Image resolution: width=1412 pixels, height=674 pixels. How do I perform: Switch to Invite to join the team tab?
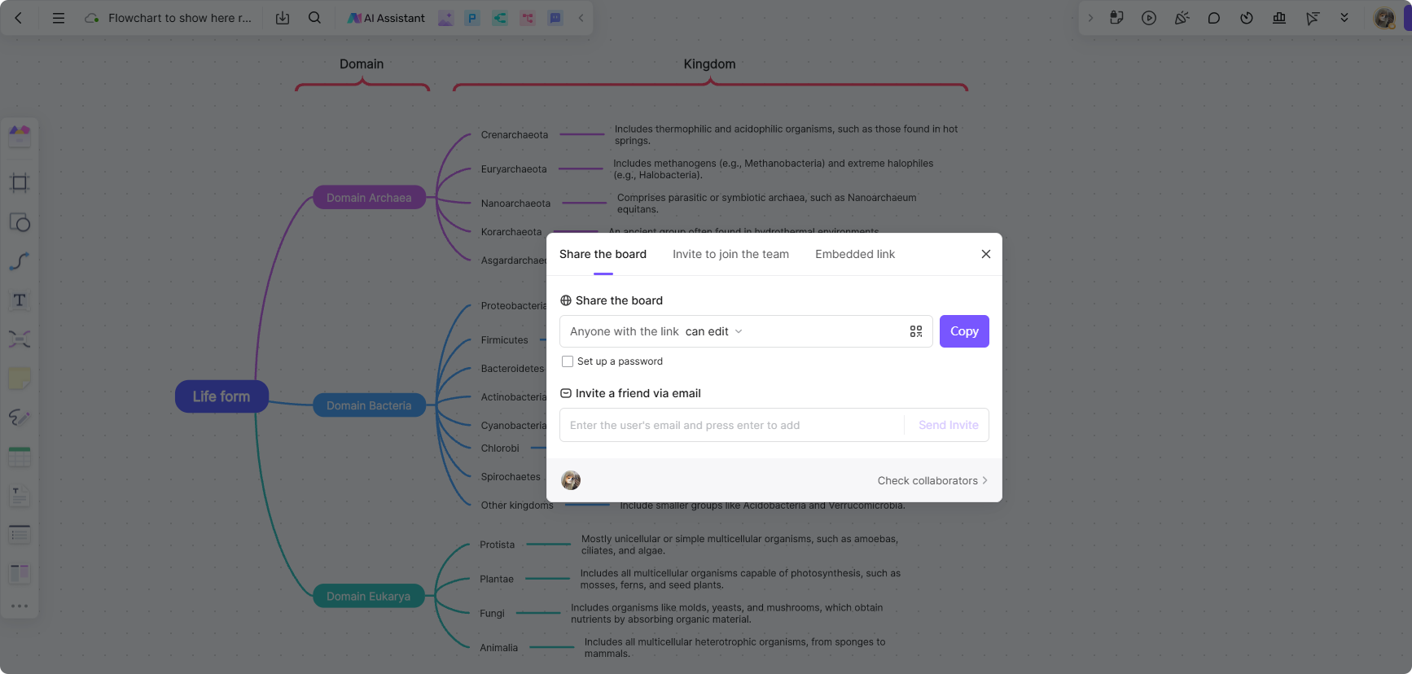pyautogui.click(x=730, y=254)
